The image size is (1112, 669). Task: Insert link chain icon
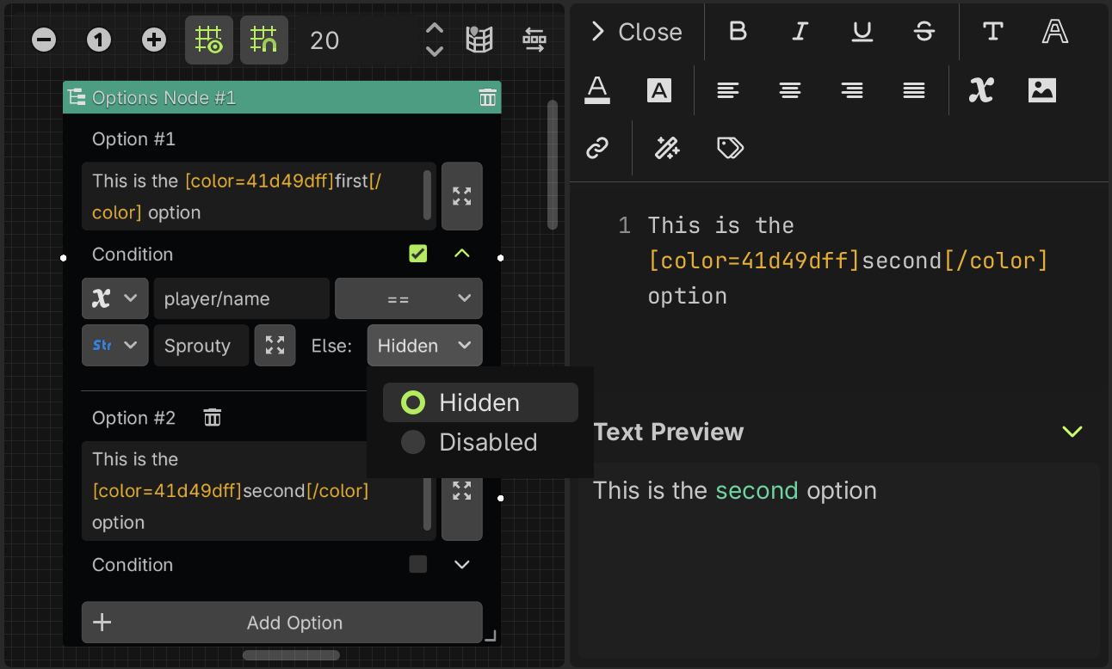pos(597,148)
